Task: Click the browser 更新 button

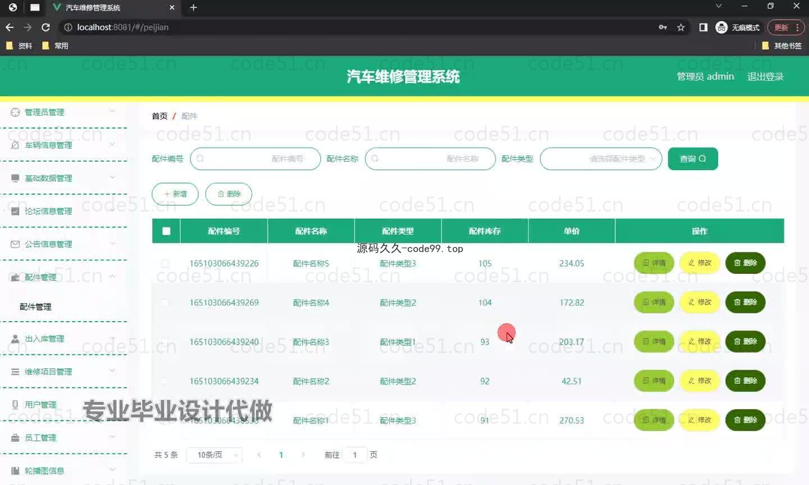Action: (x=786, y=27)
